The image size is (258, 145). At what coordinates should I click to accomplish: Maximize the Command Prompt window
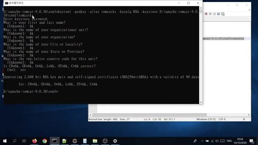coord(188,3)
